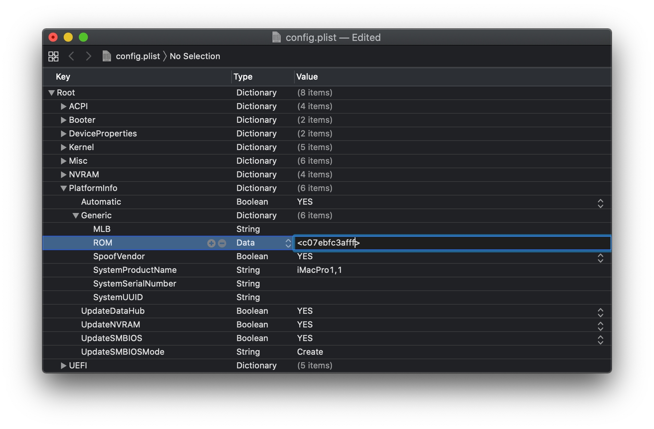
Task: Remove the ROM row with minus button
Action: pos(222,243)
